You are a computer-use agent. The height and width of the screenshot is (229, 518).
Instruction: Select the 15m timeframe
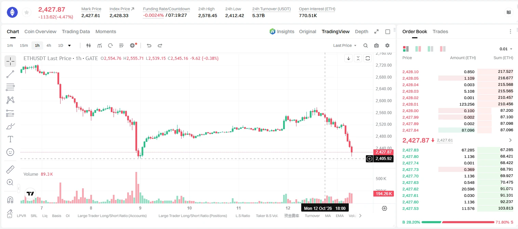(24, 45)
